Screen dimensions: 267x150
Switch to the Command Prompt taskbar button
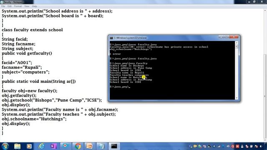point(114,146)
